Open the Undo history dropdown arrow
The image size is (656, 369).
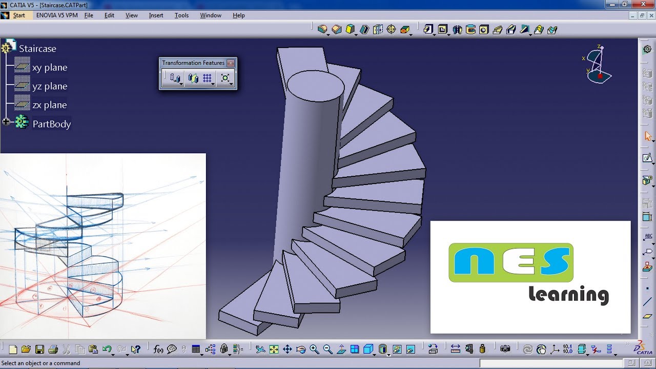pyautogui.click(x=113, y=355)
